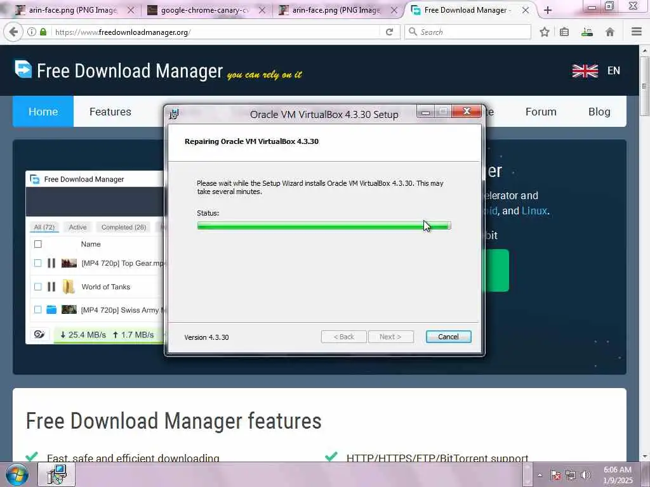Viewport: 650px width, 487px height.
Task: Click the green padlock security icon
Action: [43, 32]
